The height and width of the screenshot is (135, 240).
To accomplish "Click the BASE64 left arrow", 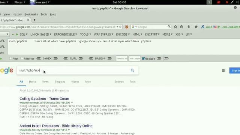I will (x=91, y=58).
